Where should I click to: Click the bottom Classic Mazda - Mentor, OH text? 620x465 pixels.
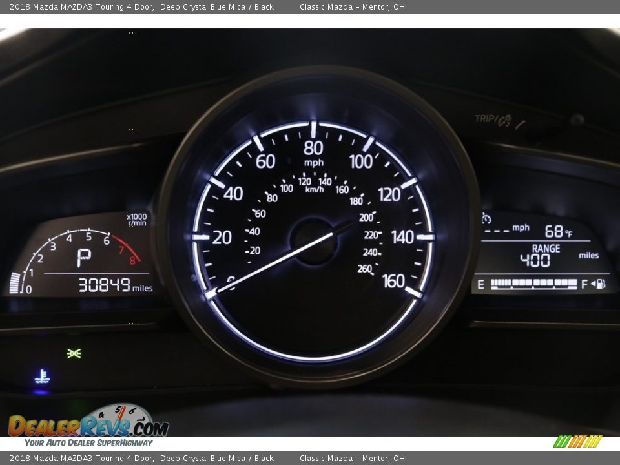[352, 459]
